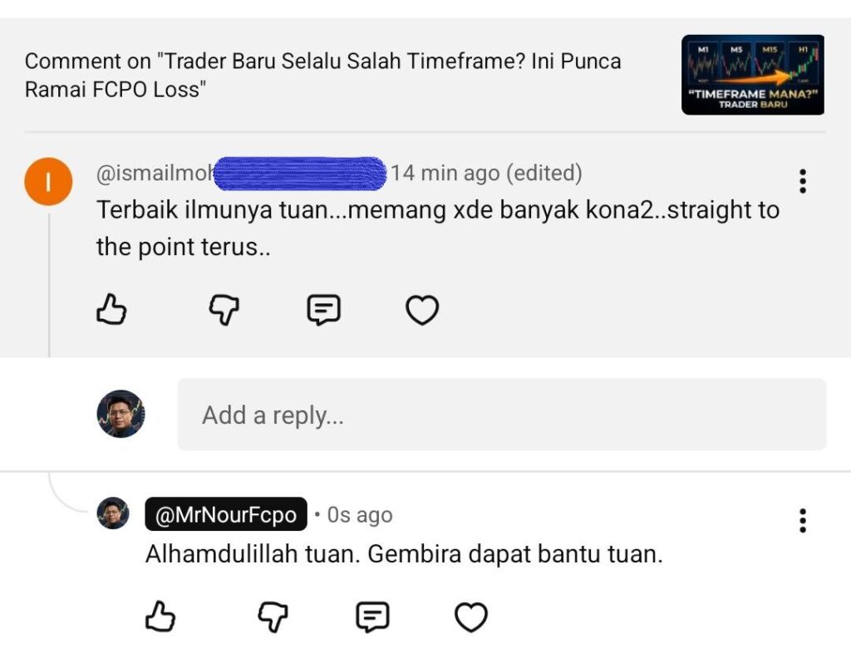This screenshot has height=653, width=851.
Task: Click the orange I avatar
Action: click(49, 182)
